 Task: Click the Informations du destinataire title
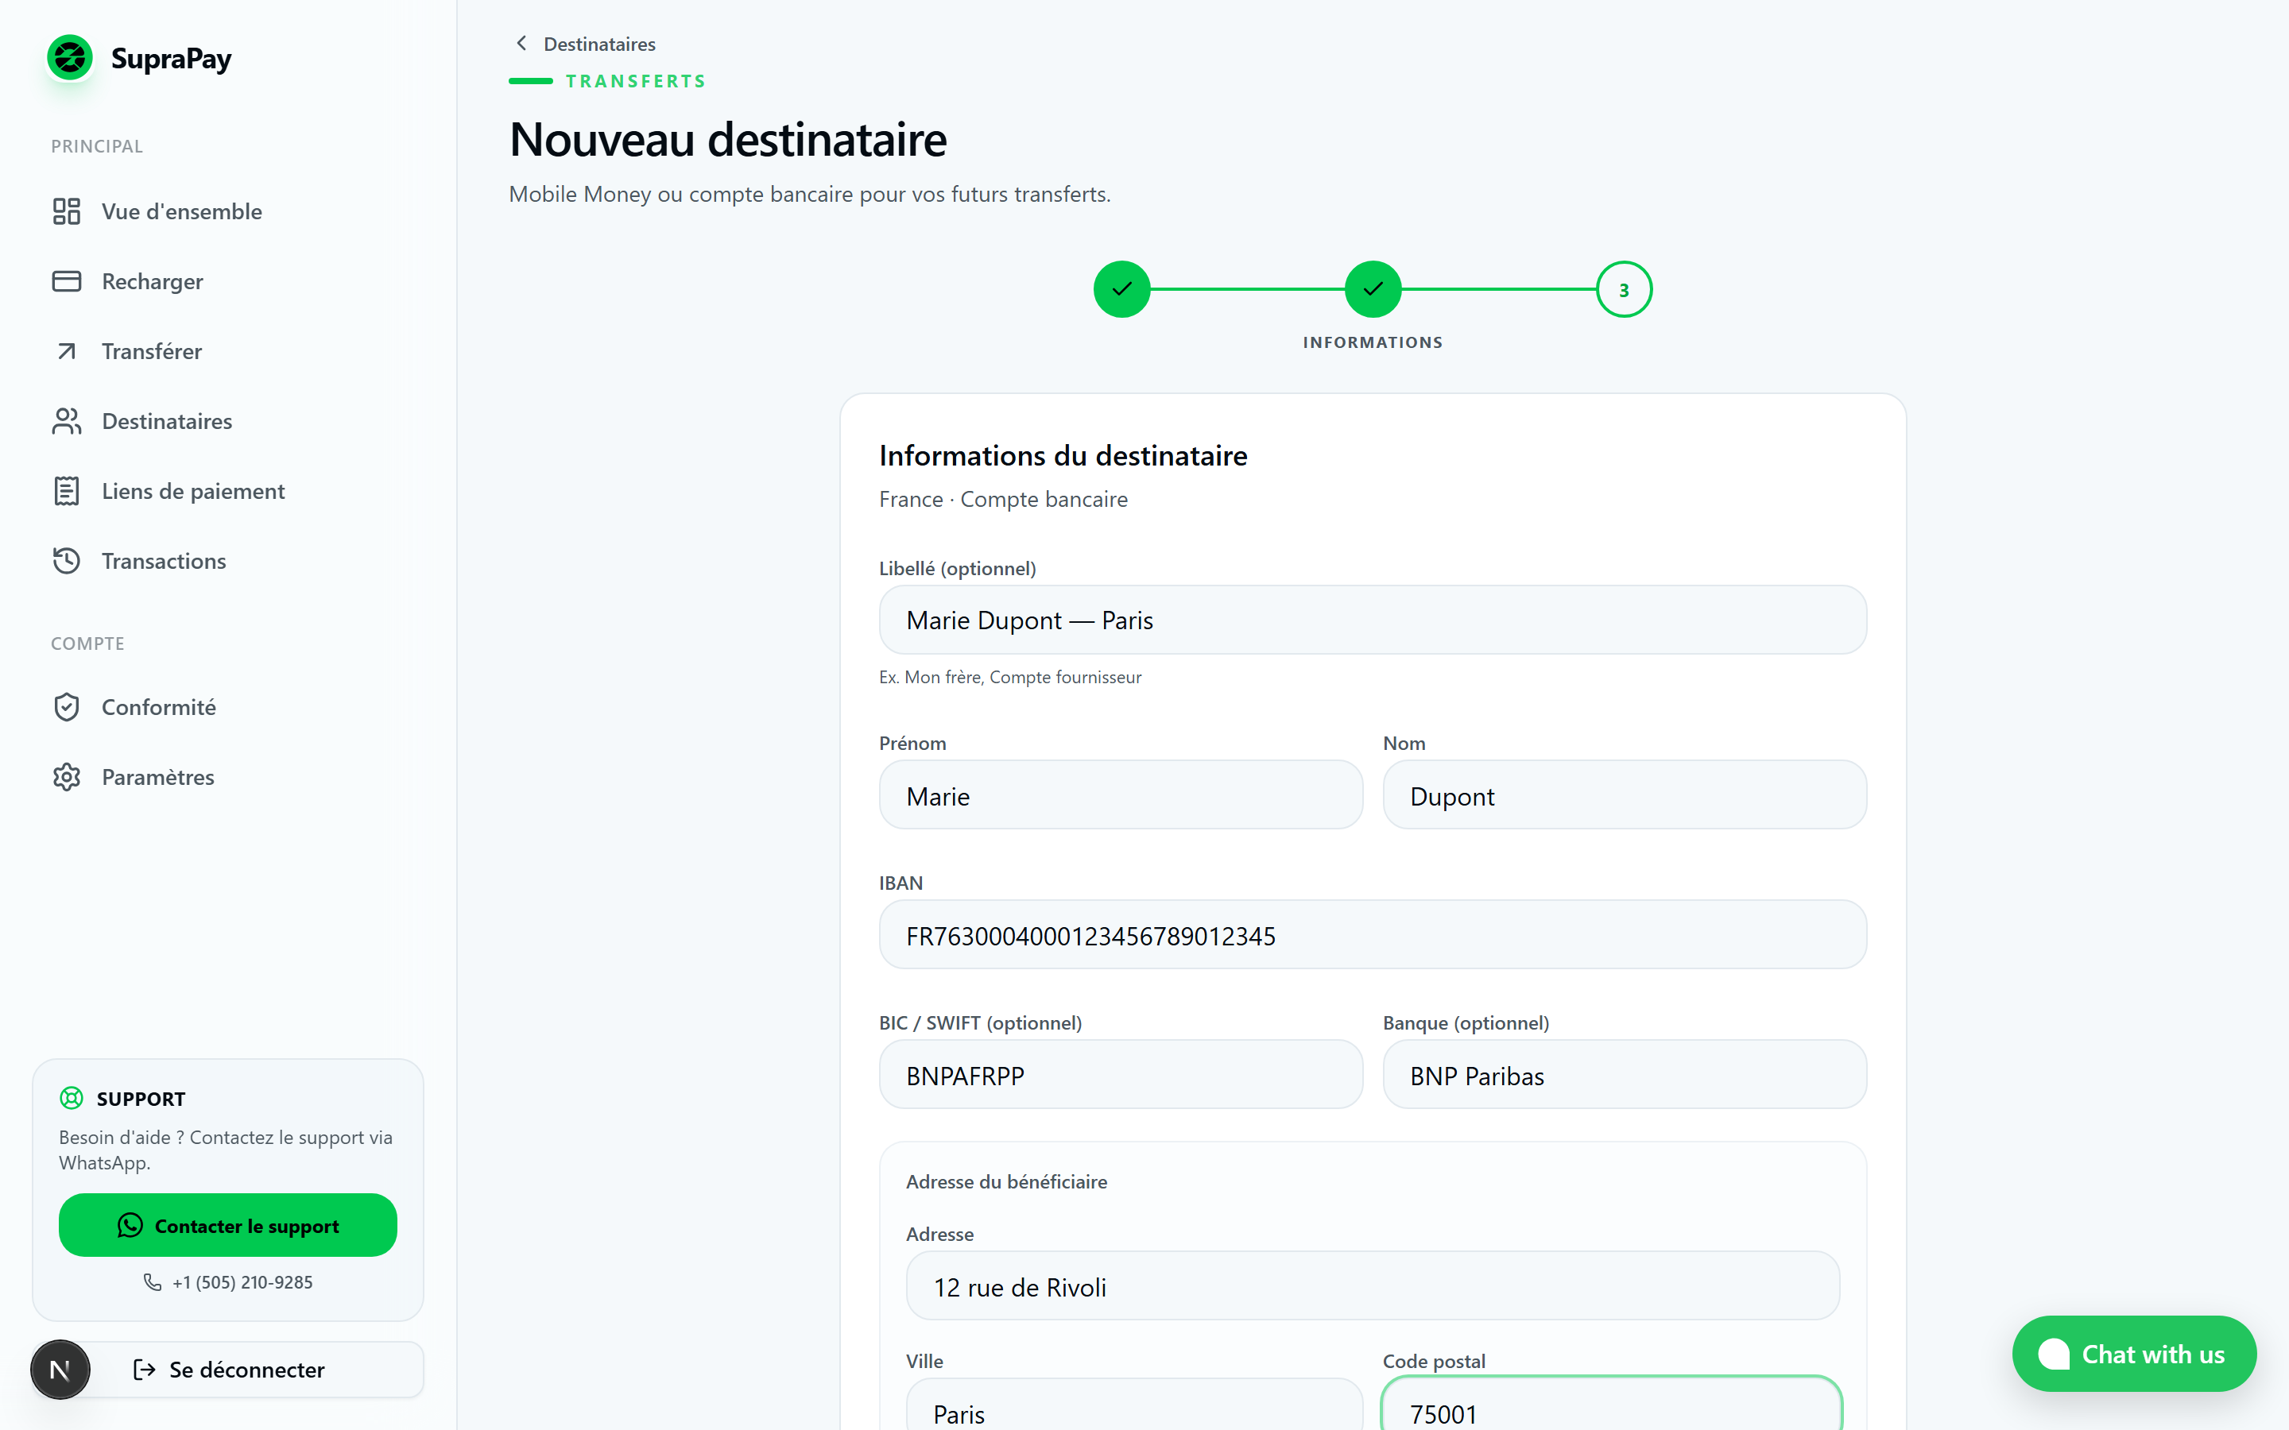tap(1062, 456)
